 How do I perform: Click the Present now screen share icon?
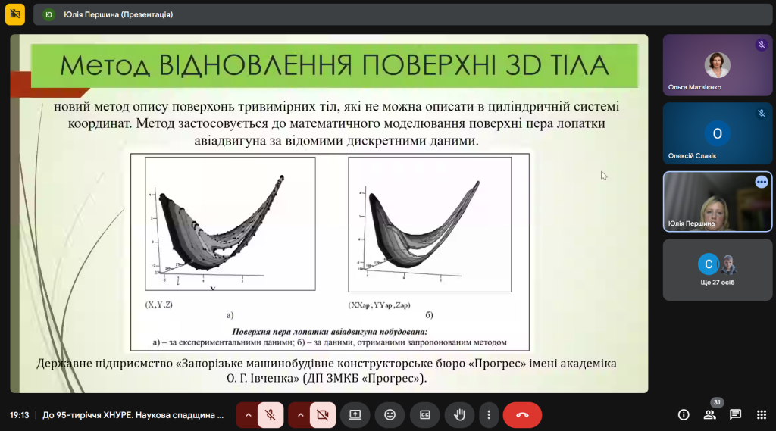coord(355,415)
